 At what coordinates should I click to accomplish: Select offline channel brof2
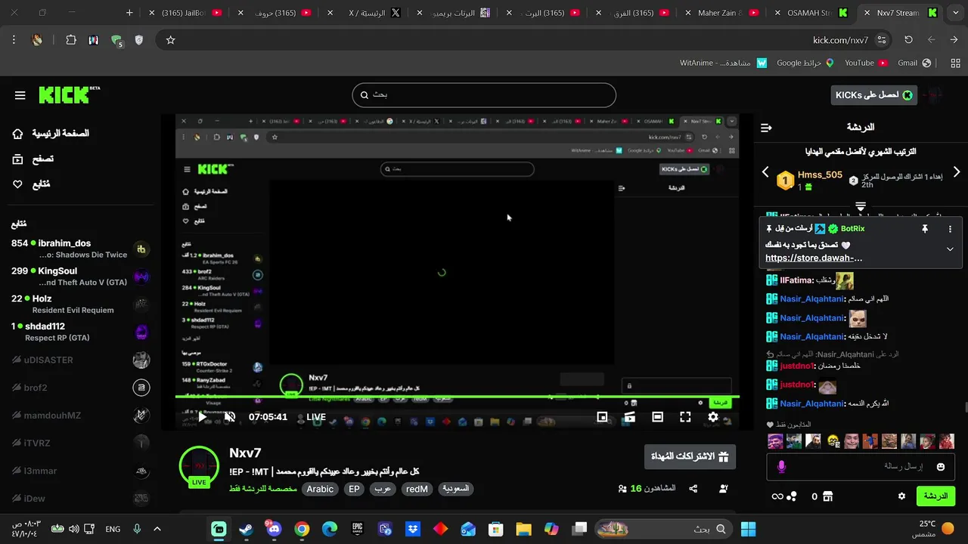79,388
